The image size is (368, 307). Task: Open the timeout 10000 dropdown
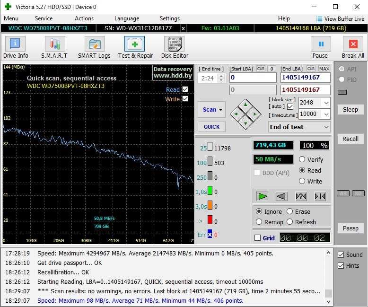click(x=326, y=114)
